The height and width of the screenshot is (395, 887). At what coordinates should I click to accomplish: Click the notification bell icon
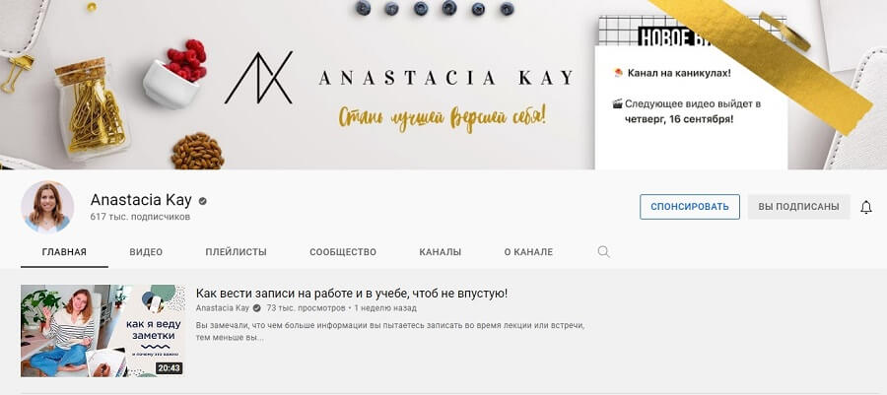point(866,207)
